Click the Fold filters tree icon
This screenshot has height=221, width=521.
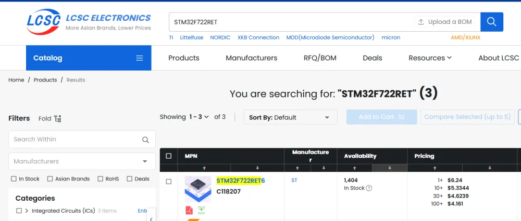point(58,118)
